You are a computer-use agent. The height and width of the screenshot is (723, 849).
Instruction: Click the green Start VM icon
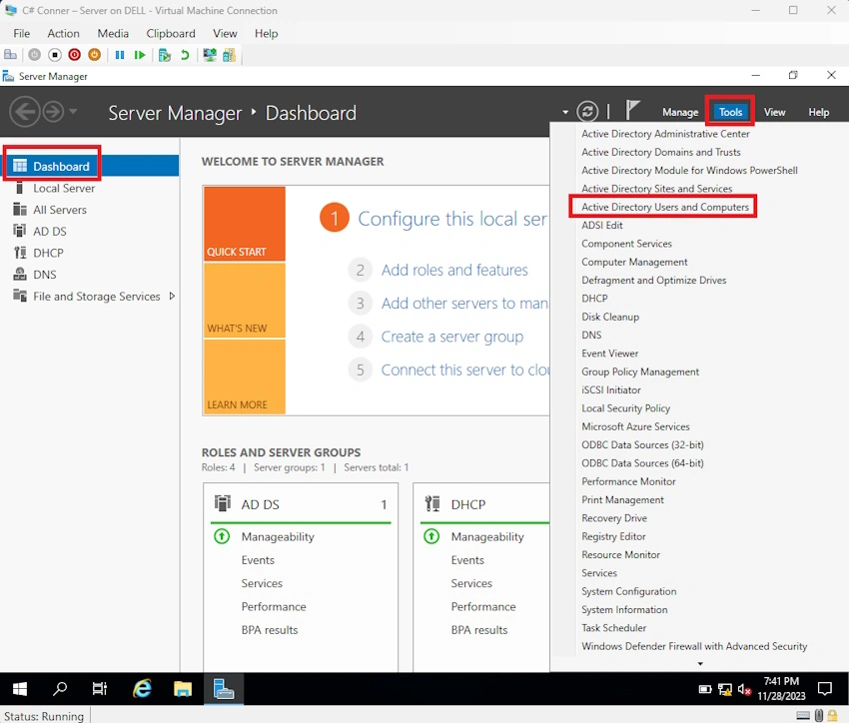click(140, 55)
